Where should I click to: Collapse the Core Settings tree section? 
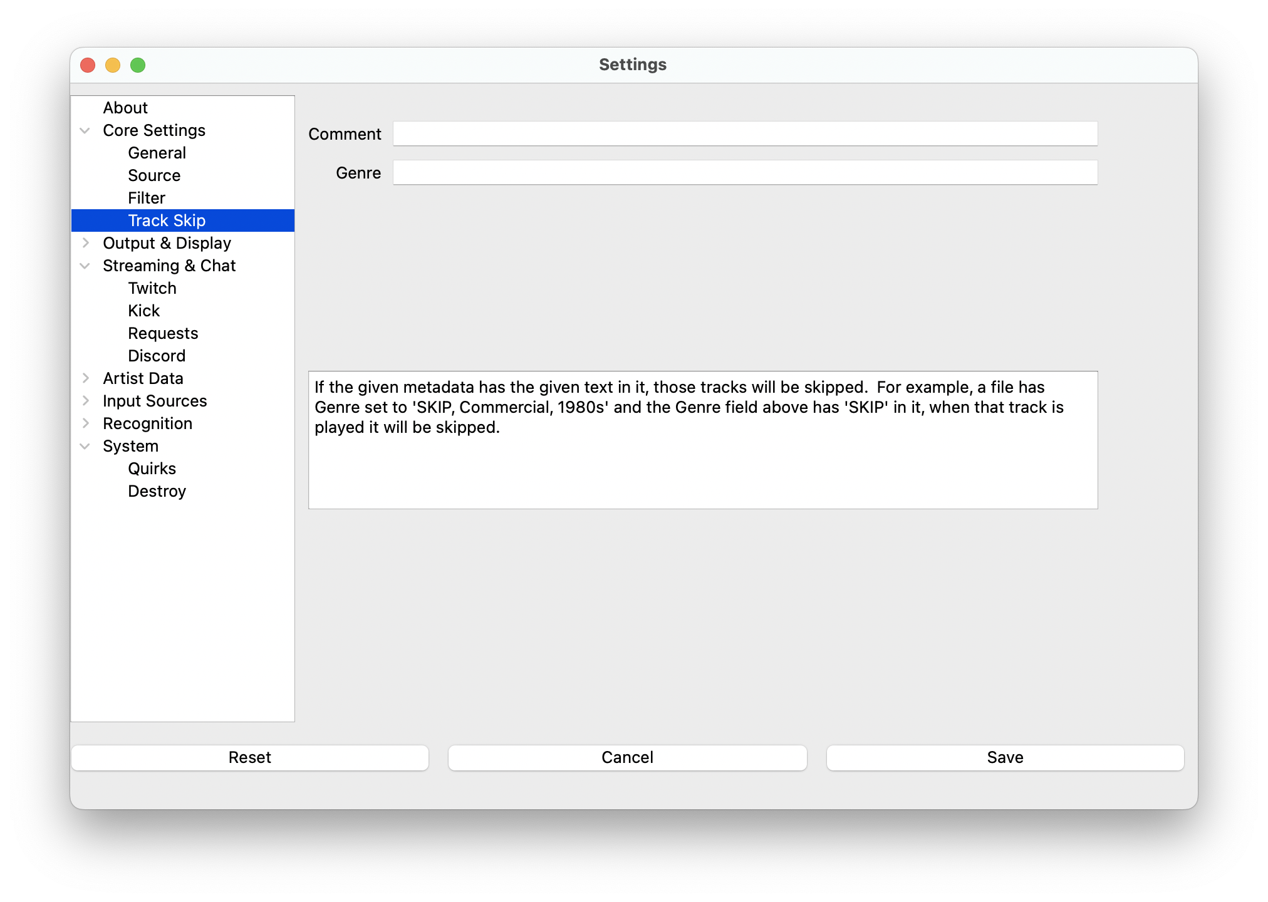coord(85,130)
